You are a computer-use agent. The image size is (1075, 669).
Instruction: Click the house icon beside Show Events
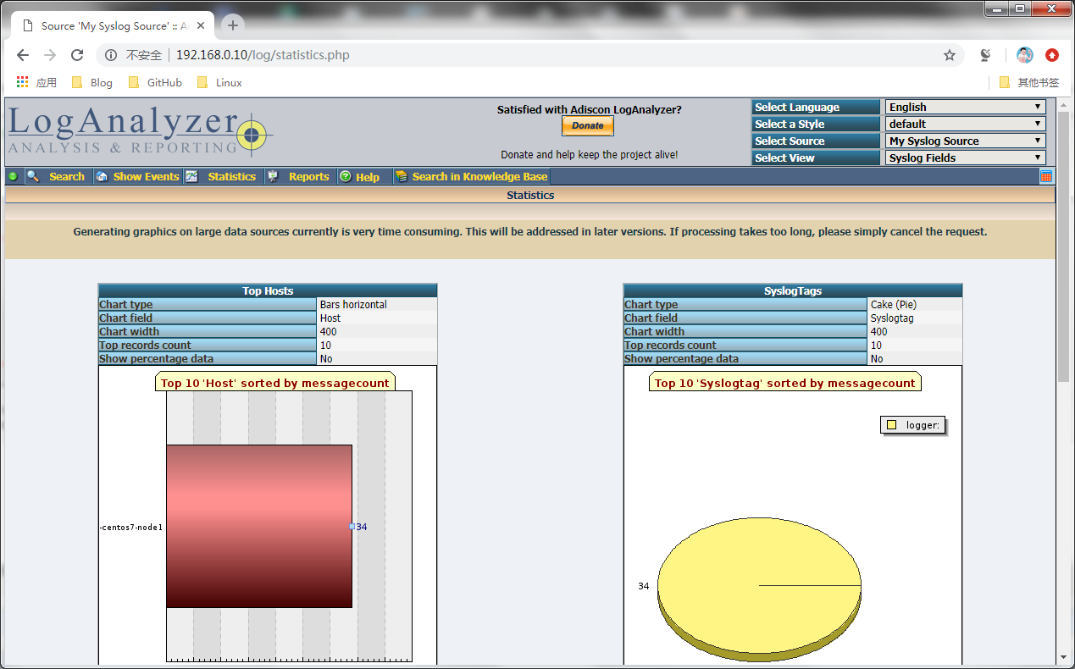click(102, 176)
